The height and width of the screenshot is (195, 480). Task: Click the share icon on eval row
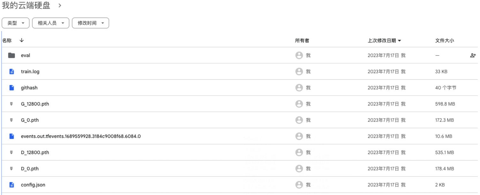tap(473, 55)
